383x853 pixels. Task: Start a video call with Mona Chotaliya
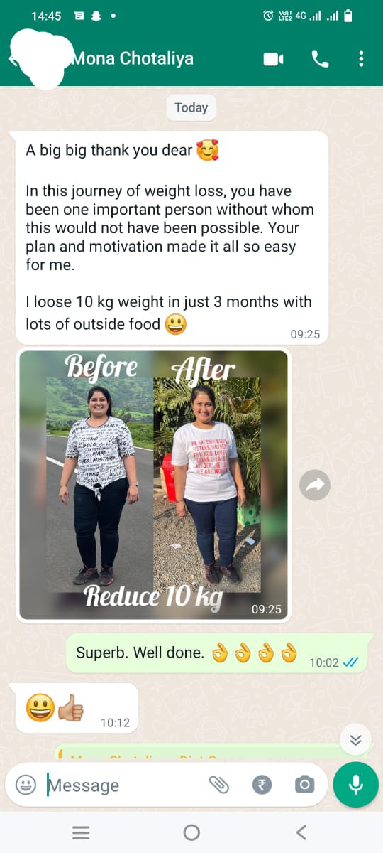coord(273,59)
